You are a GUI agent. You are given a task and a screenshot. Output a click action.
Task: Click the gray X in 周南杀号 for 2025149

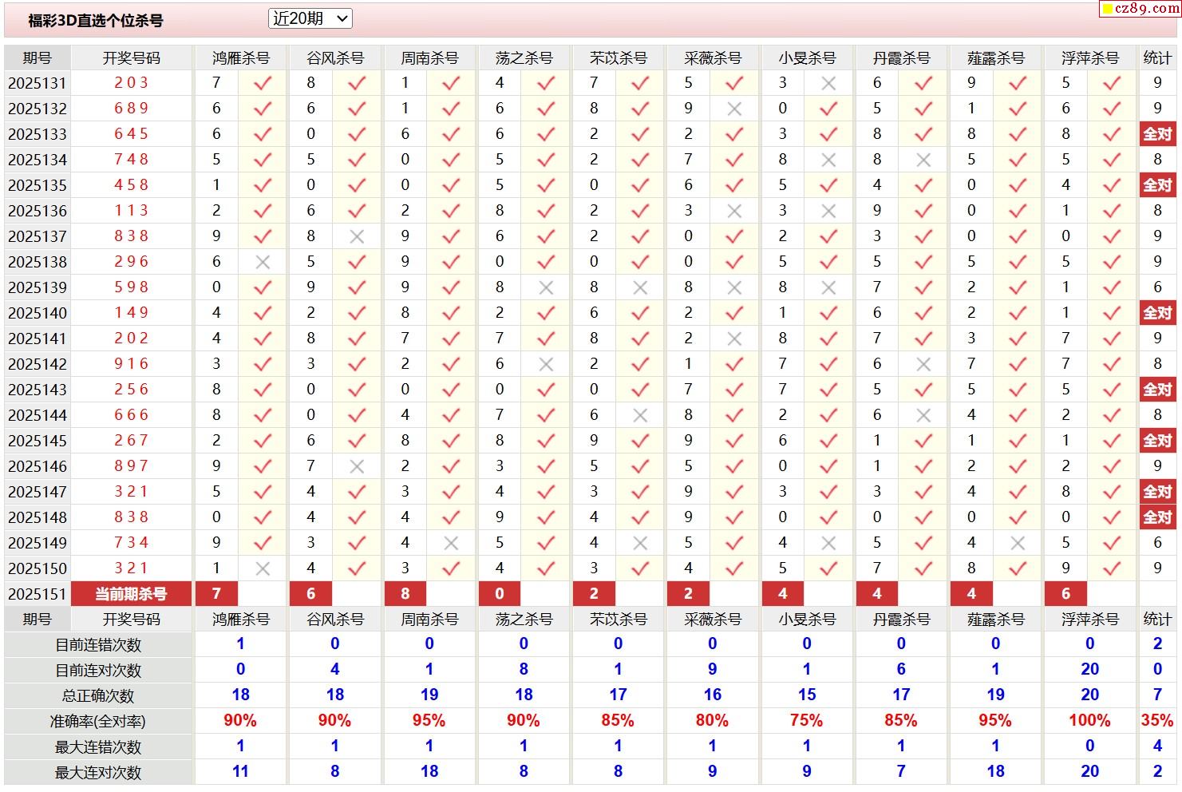pyautogui.click(x=451, y=543)
